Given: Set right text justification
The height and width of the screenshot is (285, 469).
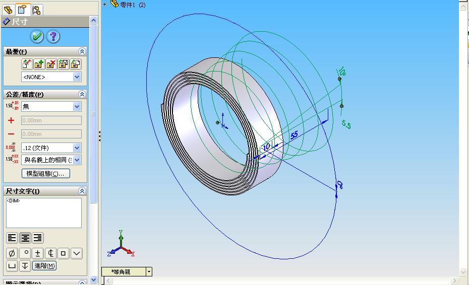Looking at the screenshot, I should point(38,238).
